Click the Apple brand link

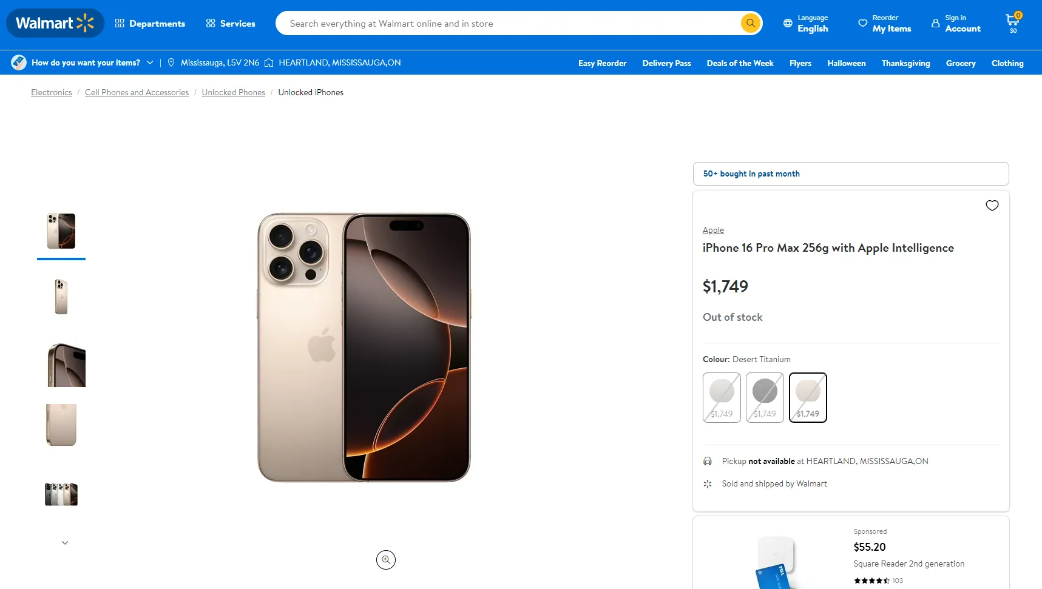[x=713, y=231]
